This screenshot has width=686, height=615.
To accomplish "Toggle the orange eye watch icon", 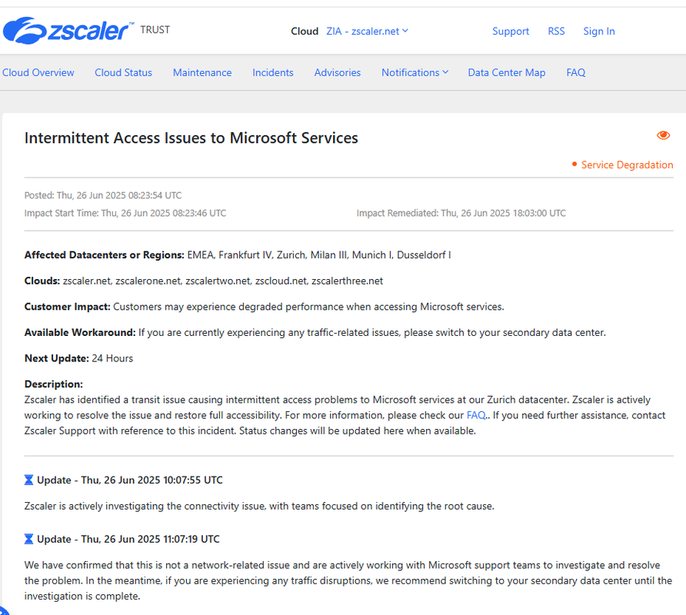I will (x=663, y=135).
